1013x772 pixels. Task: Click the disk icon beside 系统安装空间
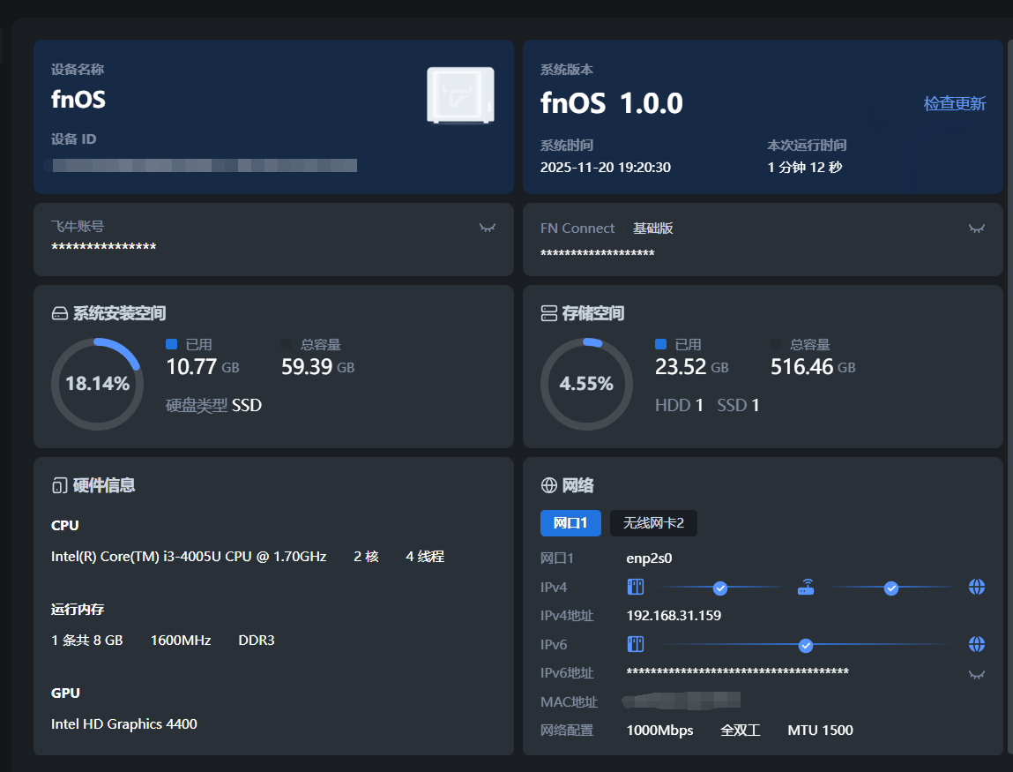[59, 313]
